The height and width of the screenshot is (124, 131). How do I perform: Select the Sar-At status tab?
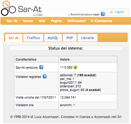point(14,38)
